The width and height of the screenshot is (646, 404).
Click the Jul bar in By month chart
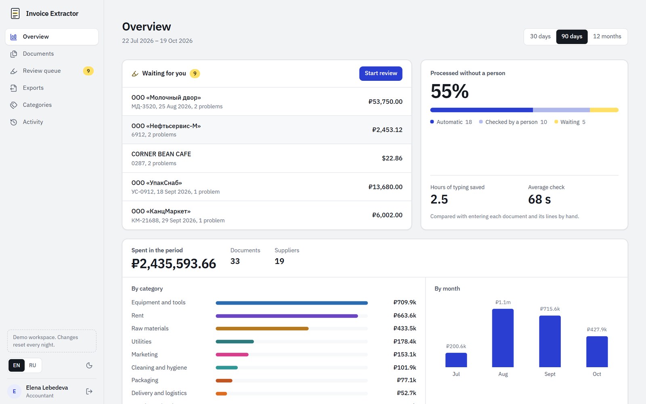click(x=456, y=360)
